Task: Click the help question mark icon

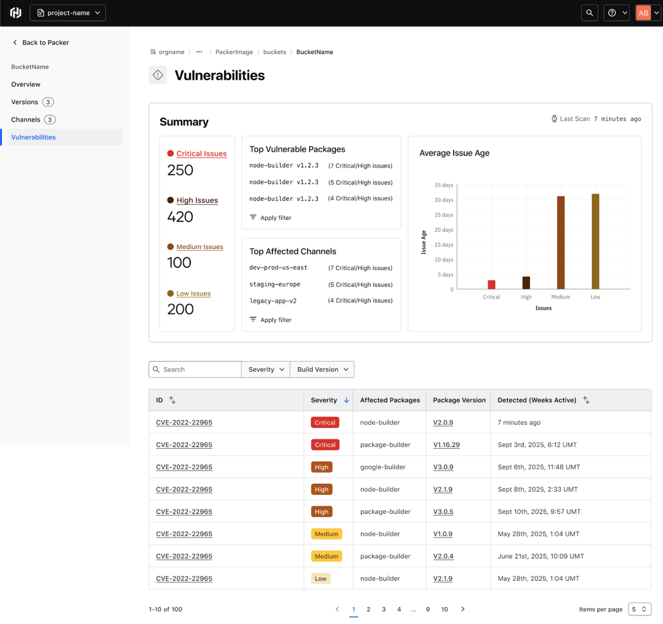Action: click(613, 12)
